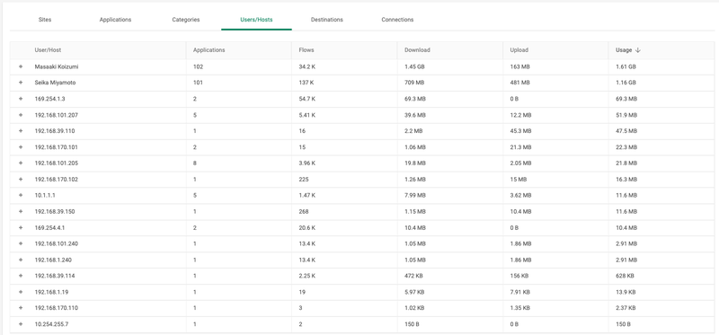The image size is (719, 335).
Task: Click the Users/Hosts tab
Action: click(256, 20)
